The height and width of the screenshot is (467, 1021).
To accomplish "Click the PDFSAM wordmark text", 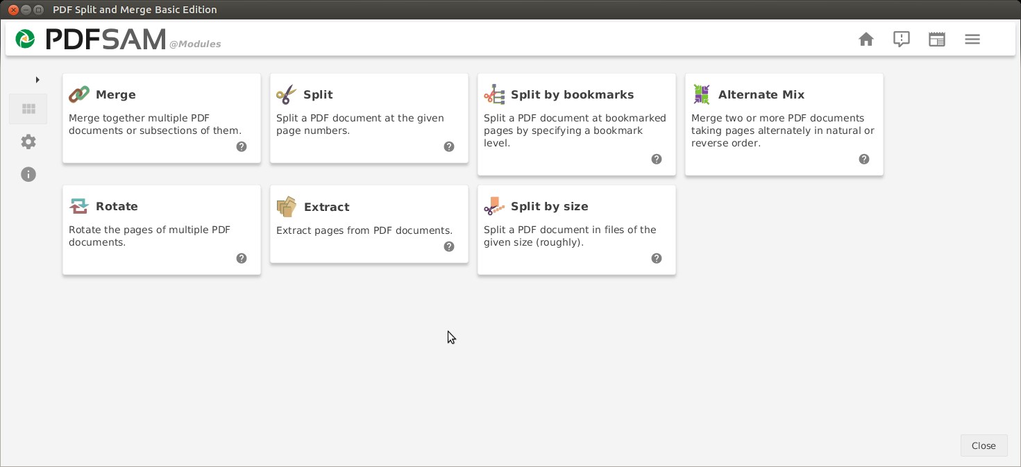I will pyautogui.click(x=106, y=40).
